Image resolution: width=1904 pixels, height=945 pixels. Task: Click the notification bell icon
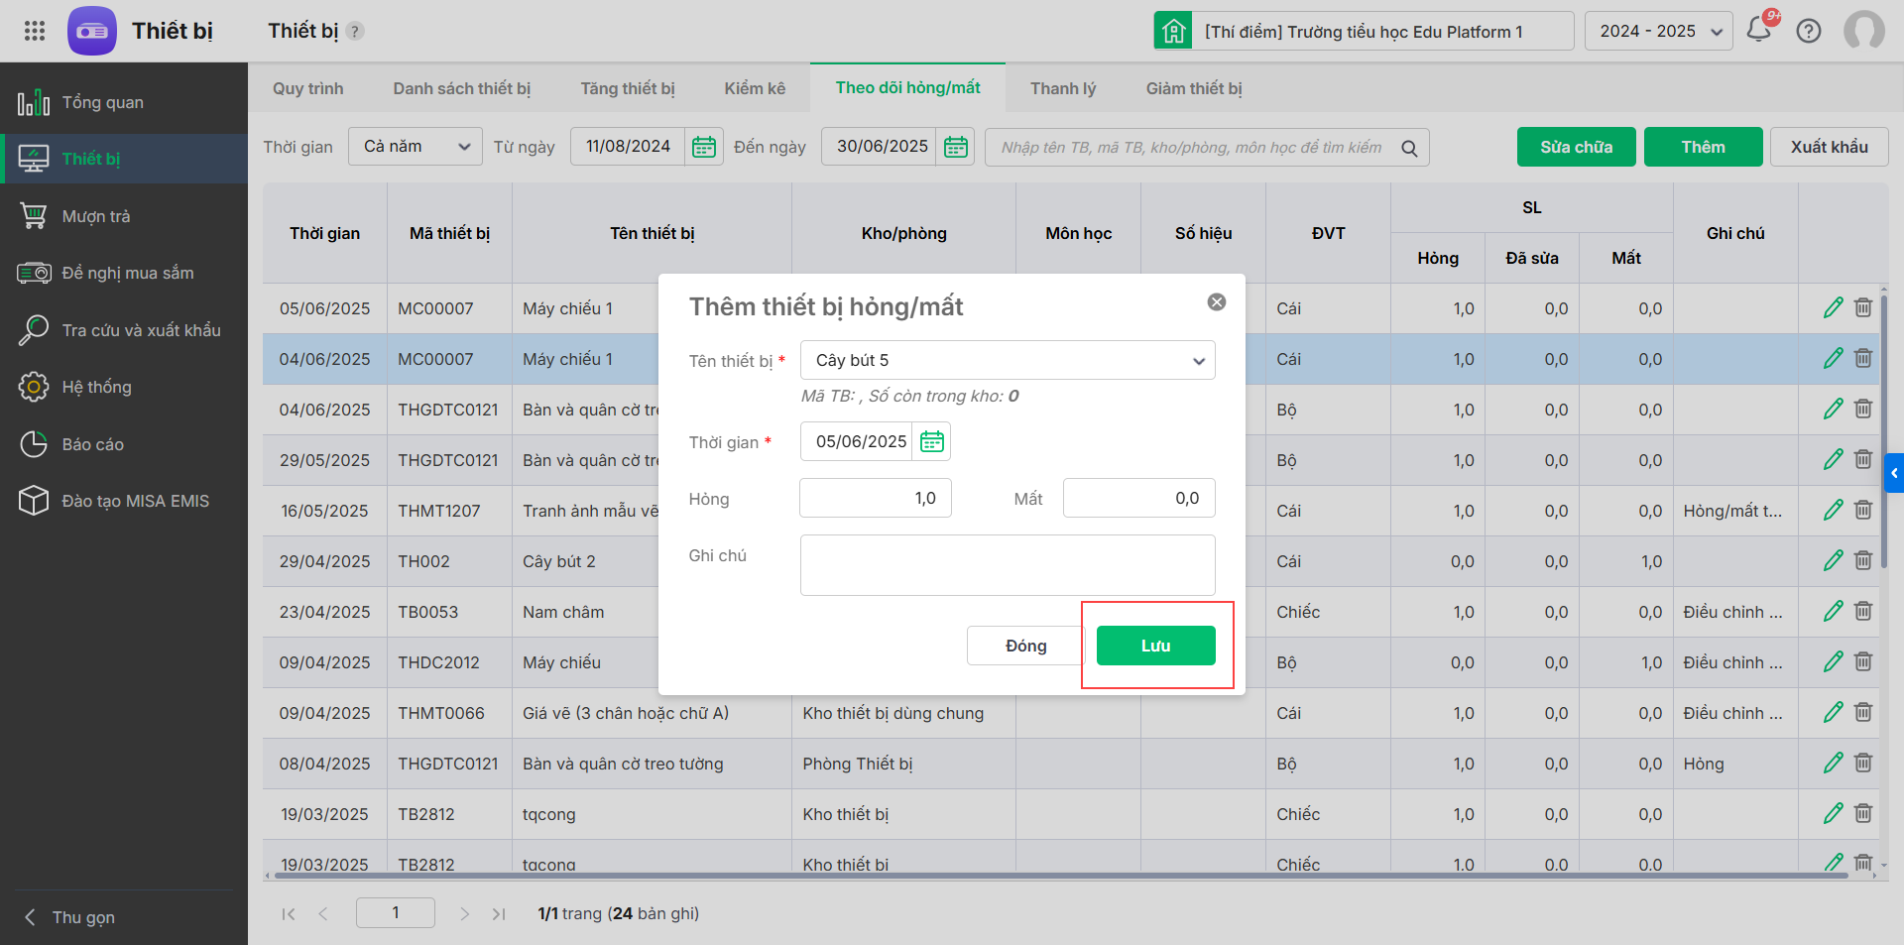point(1758,30)
